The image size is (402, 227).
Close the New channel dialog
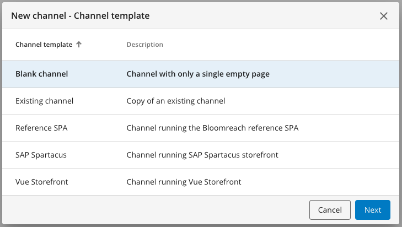pyautogui.click(x=384, y=16)
